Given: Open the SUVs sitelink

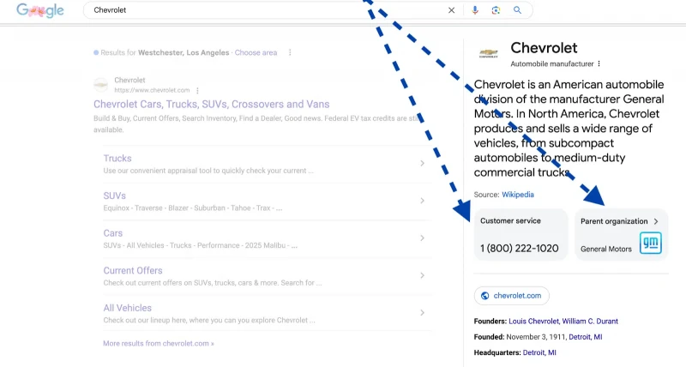Looking at the screenshot, I should [x=115, y=196].
